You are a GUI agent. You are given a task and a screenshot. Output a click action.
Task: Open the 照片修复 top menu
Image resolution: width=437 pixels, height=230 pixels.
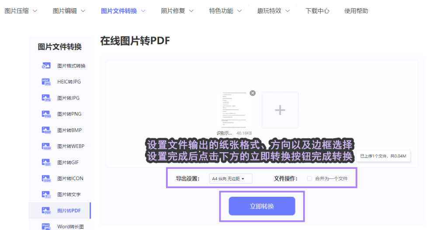173,11
